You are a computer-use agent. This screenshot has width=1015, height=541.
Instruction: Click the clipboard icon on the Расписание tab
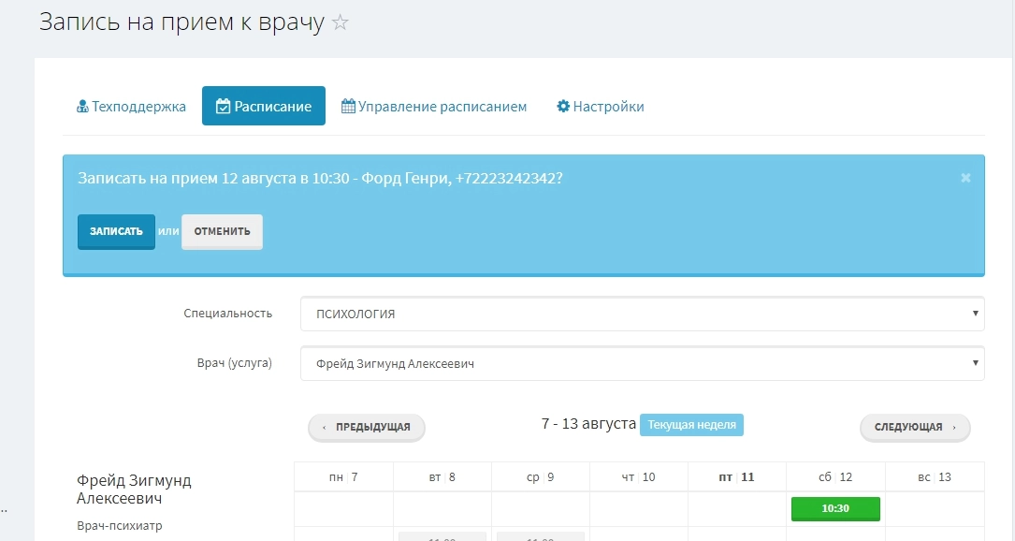click(224, 106)
